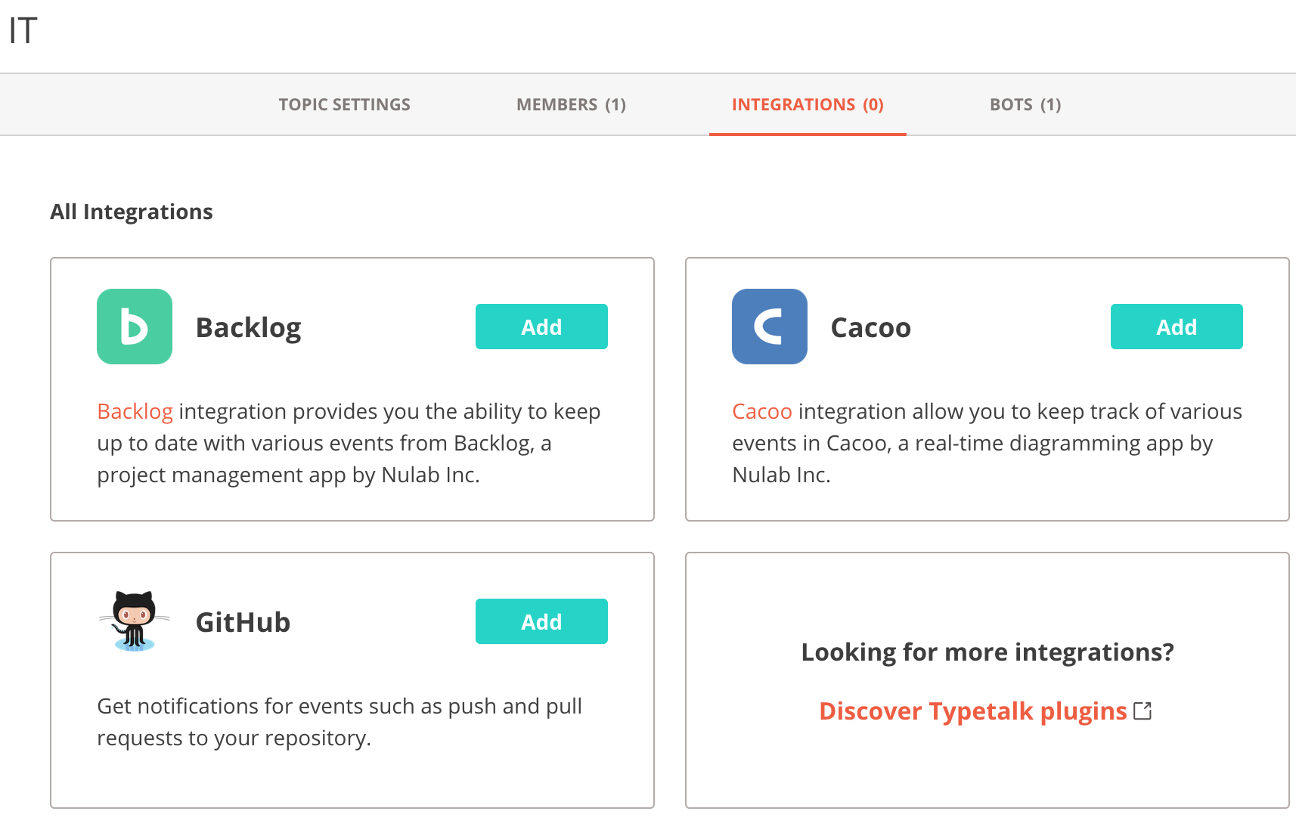Screen dimensions: 1296x836
Task: Add the GitHub integration
Action: tap(541, 621)
